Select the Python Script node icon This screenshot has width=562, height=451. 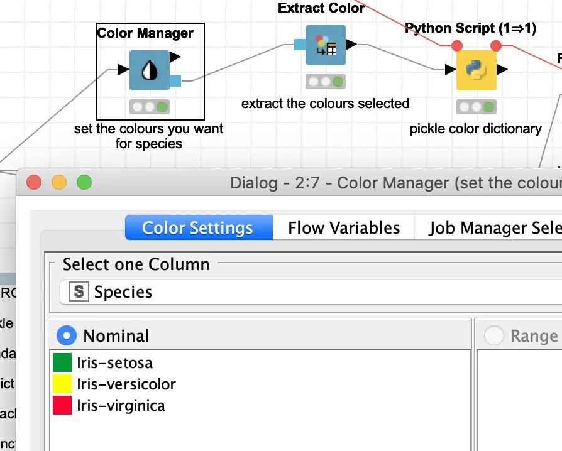[476, 71]
